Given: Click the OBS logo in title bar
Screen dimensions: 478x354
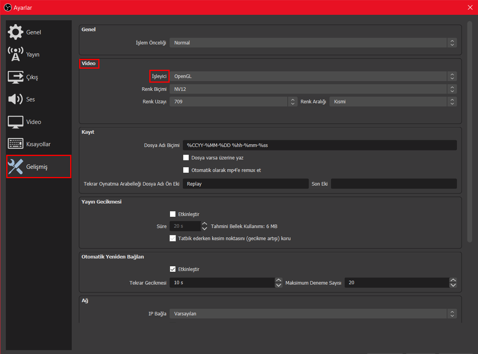Looking at the screenshot, I should [7, 7].
